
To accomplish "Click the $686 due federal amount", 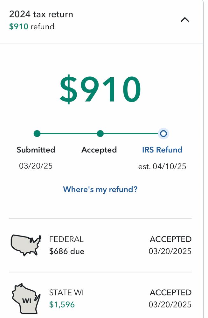I will click(67, 251).
